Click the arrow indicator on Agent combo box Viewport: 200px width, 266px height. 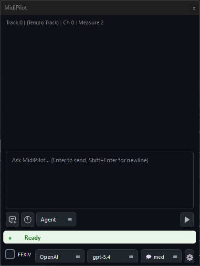pyautogui.click(x=70, y=219)
